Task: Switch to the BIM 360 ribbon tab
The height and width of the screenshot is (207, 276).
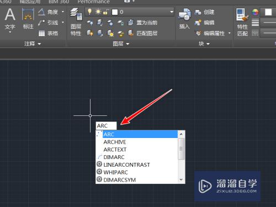Action: tap(59, 2)
